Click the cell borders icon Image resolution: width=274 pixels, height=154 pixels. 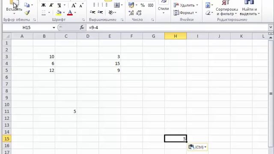(44, 12)
